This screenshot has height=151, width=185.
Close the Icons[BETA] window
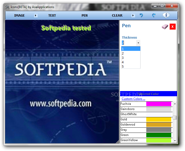(172, 6)
